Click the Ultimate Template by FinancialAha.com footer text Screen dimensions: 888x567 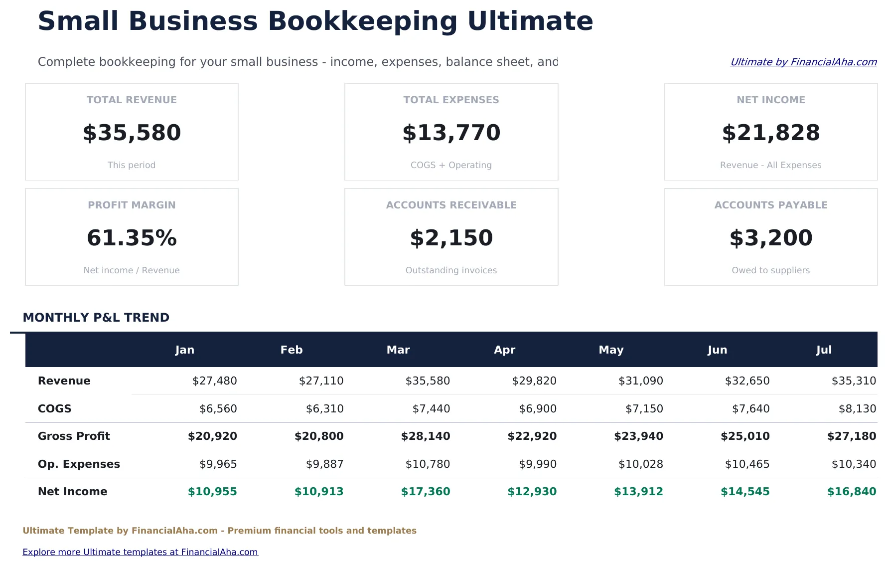pos(220,530)
